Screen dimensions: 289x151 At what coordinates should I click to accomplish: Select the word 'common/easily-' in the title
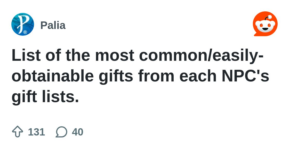tap(201, 55)
